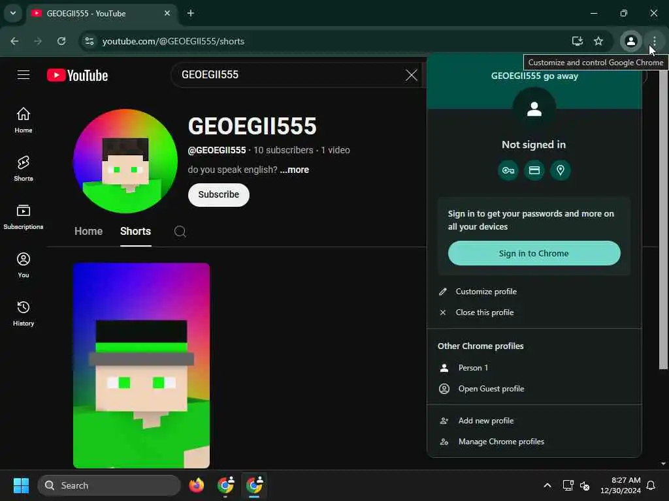Open the Windows Start menu
669x501 pixels.
[21, 485]
